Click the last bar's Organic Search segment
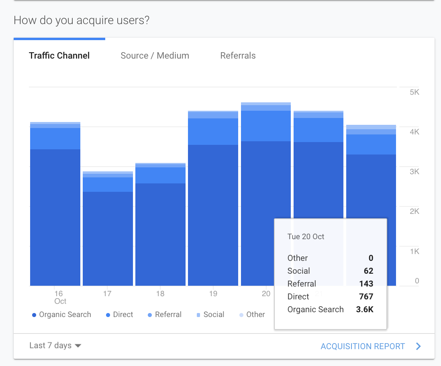The width and height of the screenshot is (441, 366). tap(371, 186)
